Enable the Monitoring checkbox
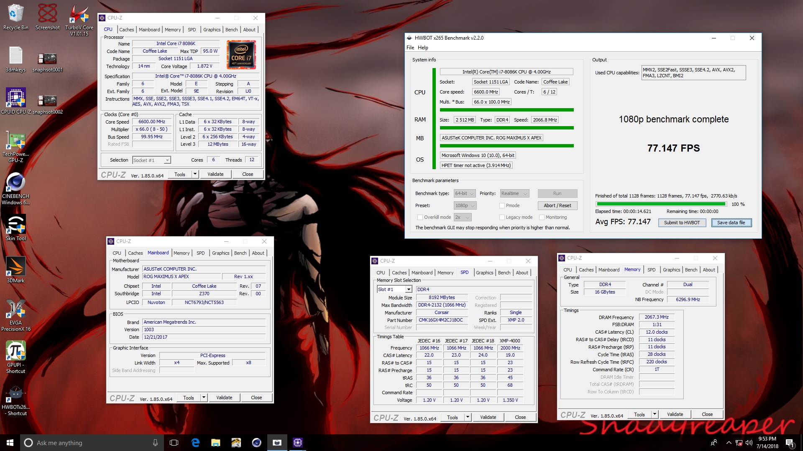The height and width of the screenshot is (451, 803). [x=542, y=217]
